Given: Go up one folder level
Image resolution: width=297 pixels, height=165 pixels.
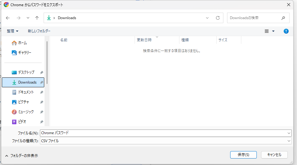Looking at the screenshot, I should pyautogui.click(x=37, y=18).
